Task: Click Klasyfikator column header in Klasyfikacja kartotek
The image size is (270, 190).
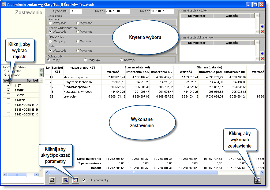Action: [197, 16]
